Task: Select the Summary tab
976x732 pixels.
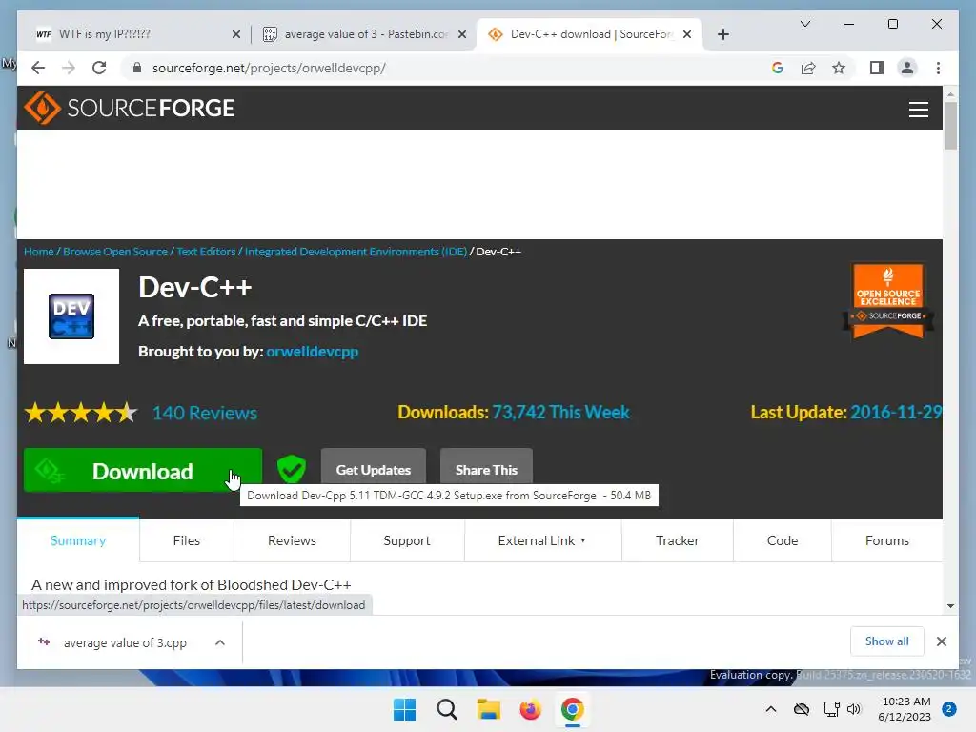Action: pyautogui.click(x=78, y=540)
